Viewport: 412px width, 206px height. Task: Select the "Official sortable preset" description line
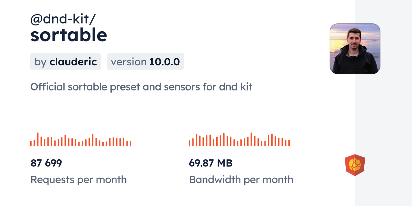pyautogui.click(x=141, y=87)
